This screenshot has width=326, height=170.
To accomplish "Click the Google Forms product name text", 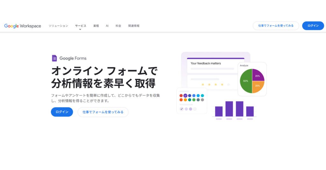I will pyautogui.click(x=73, y=58).
